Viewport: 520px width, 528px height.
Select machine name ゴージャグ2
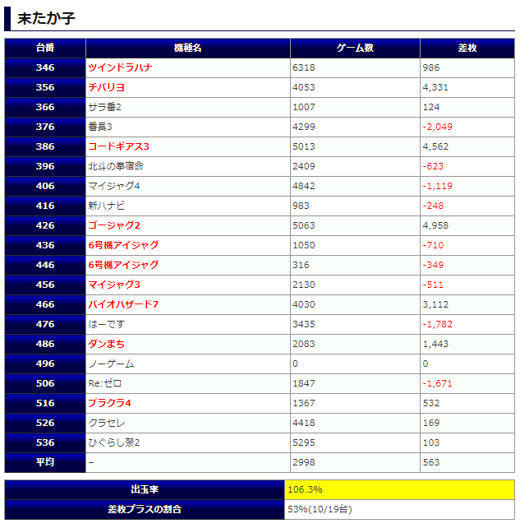point(113,225)
